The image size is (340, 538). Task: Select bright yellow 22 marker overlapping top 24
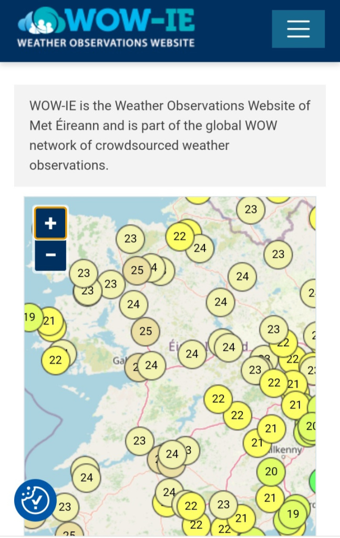[180, 236]
